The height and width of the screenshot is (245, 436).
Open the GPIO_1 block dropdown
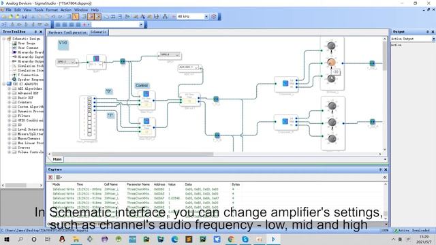pyautogui.click(x=73, y=62)
